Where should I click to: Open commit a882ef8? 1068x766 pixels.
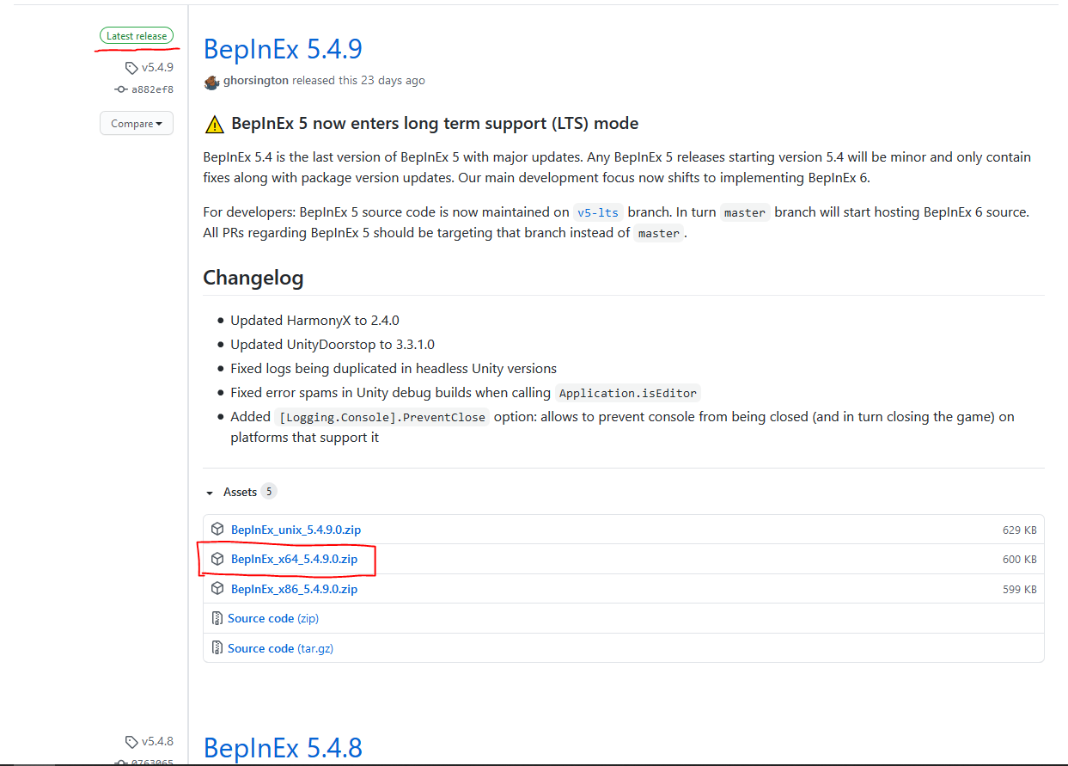click(152, 89)
